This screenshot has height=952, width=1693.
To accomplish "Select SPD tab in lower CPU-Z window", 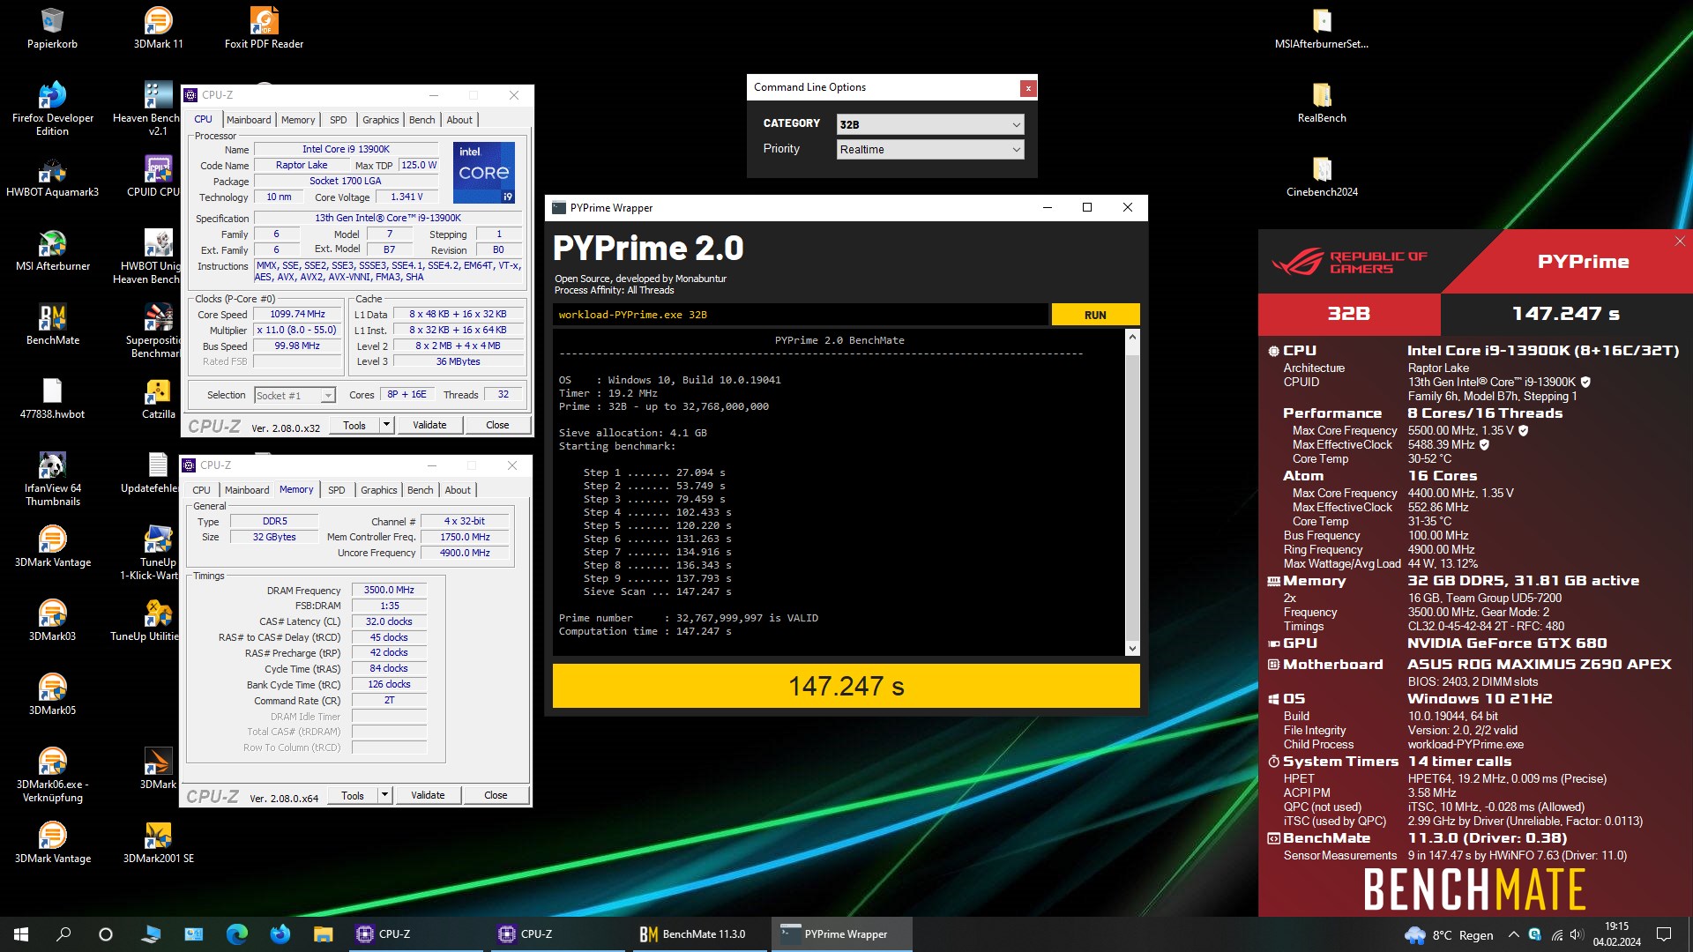I will pos(337,490).
